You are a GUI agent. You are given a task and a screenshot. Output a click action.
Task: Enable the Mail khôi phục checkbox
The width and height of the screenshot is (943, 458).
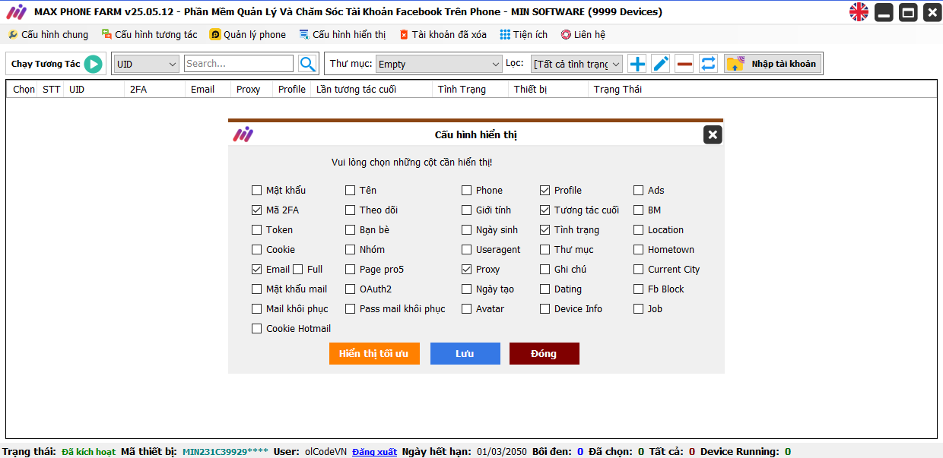[x=256, y=309]
